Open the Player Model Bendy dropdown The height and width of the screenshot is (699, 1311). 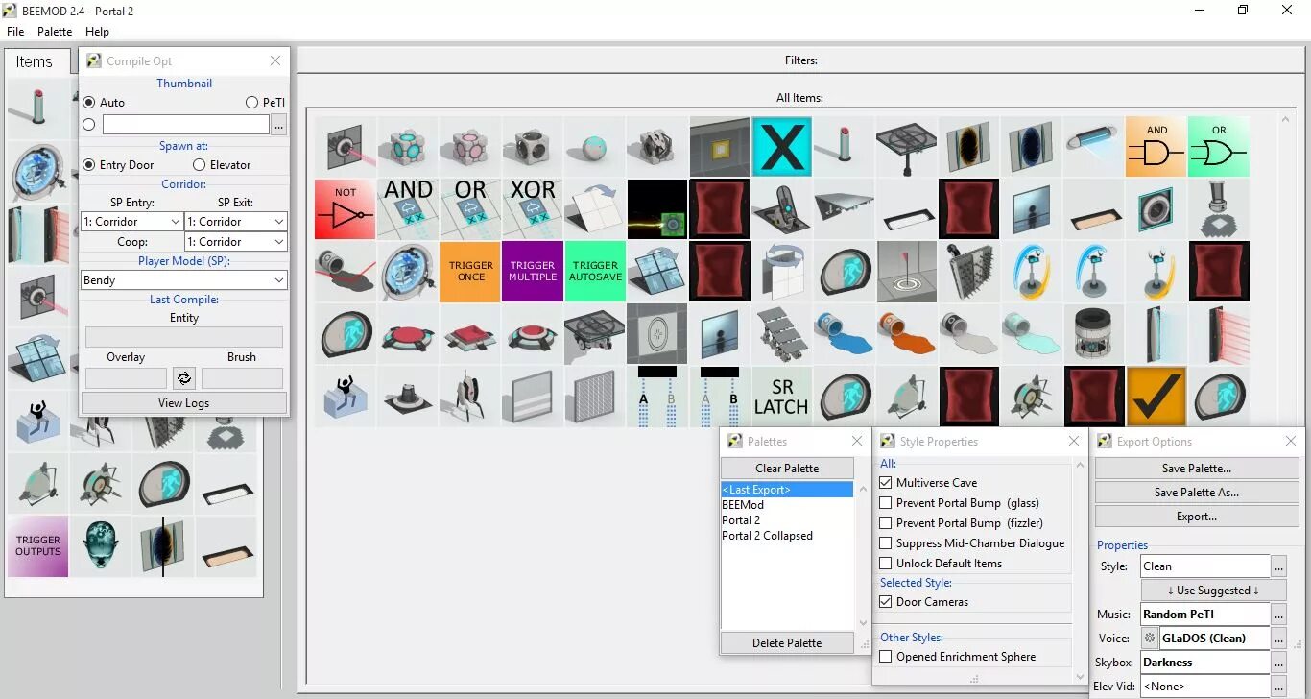click(x=184, y=280)
